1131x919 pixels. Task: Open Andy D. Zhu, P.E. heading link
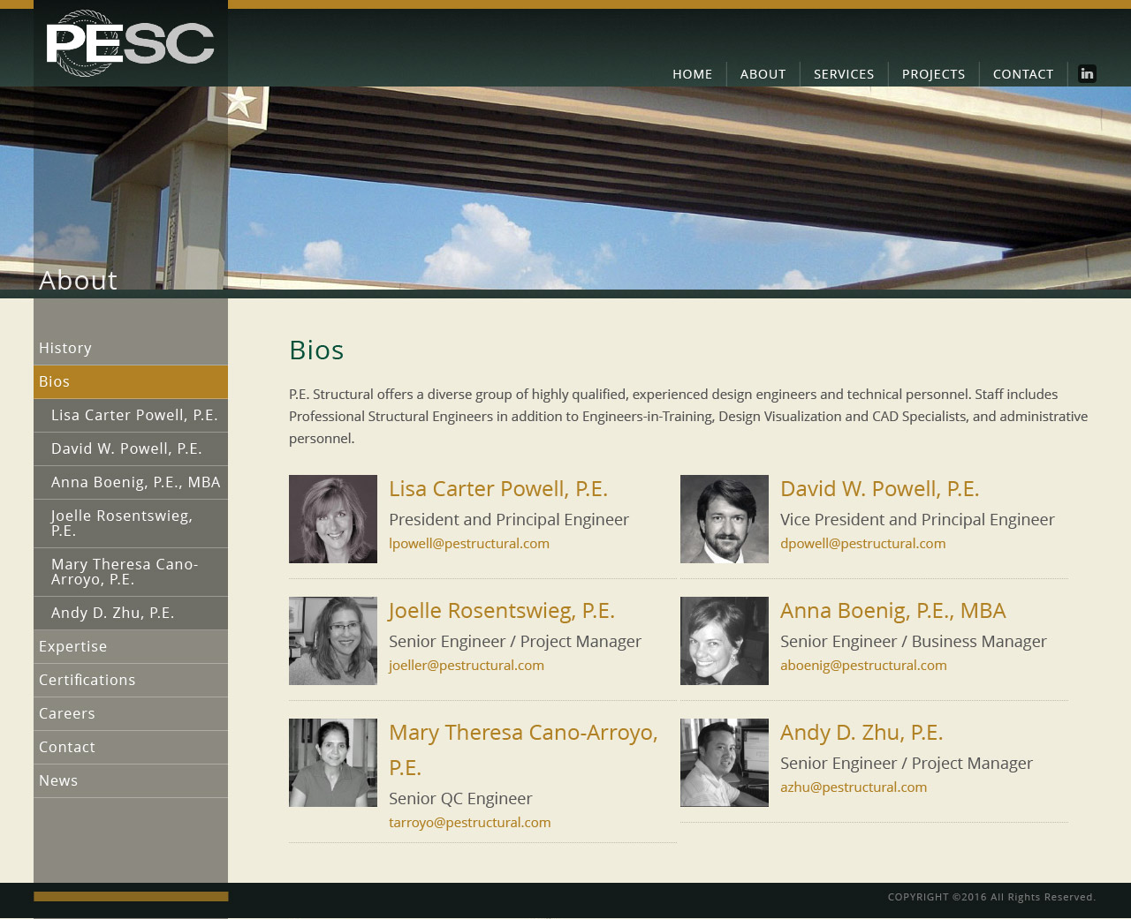click(862, 733)
